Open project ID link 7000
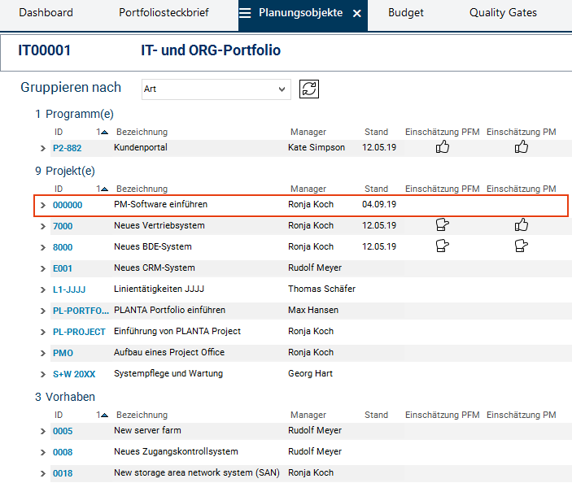Image resolution: width=572 pixels, height=483 pixels. [63, 226]
